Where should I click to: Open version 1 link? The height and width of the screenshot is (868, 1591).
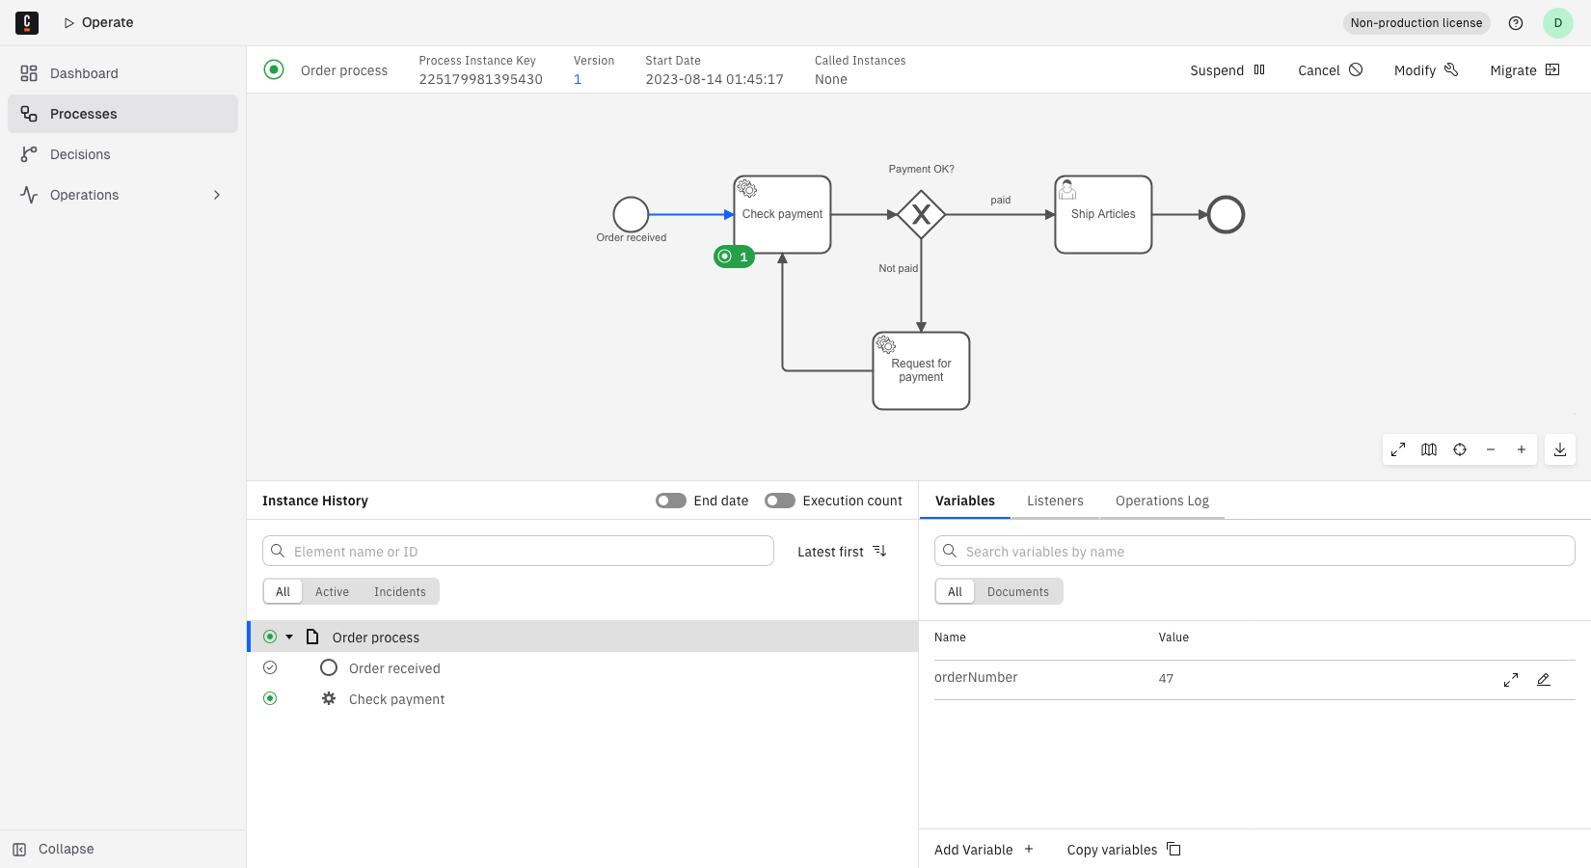click(578, 80)
